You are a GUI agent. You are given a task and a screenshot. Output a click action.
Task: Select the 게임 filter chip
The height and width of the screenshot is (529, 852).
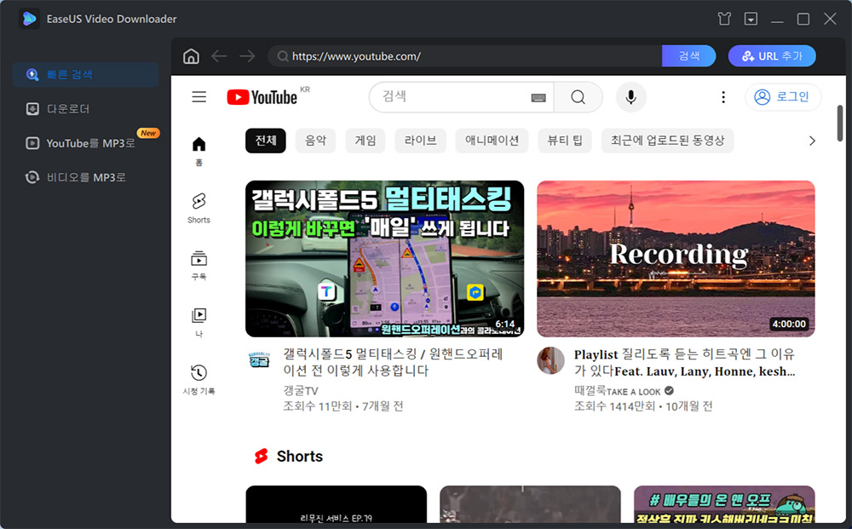tap(366, 141)
